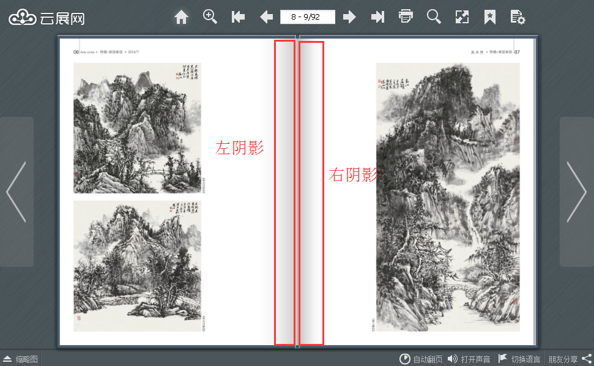Jump to the last page

[377, 17]
